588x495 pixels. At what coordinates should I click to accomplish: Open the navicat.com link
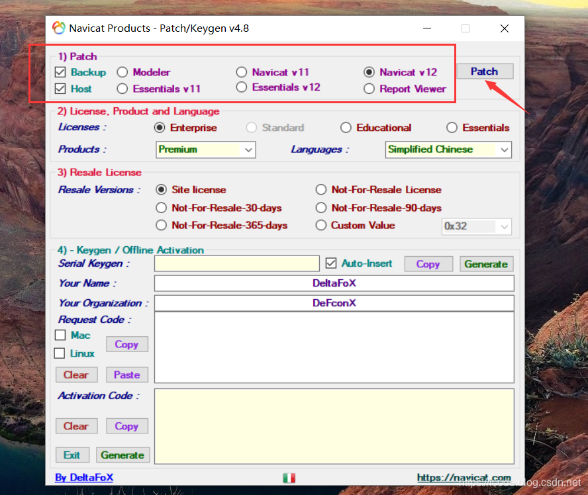coord(464,477)
